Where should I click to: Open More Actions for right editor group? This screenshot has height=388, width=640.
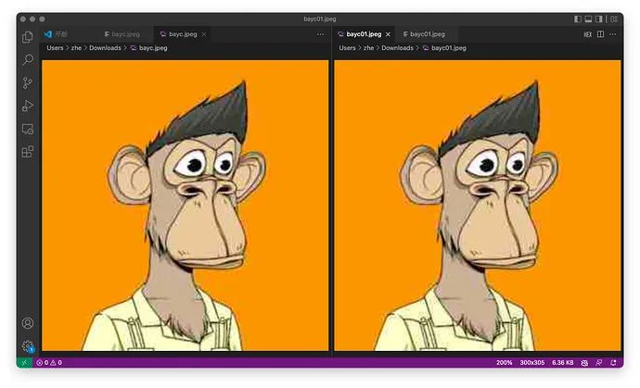pyautogui.click(x=613, y=34)
